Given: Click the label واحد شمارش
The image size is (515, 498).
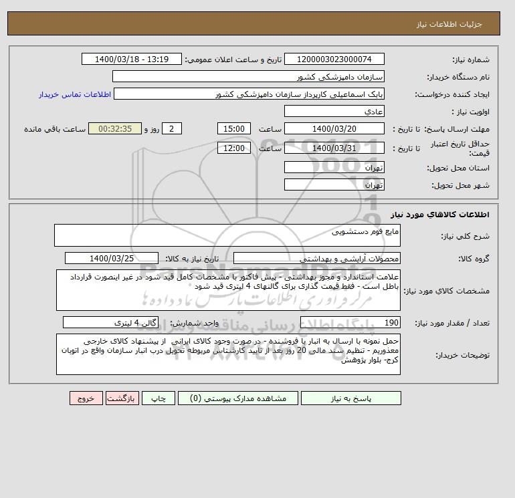Looking at the screenshot, I should [x=194, y=323].
